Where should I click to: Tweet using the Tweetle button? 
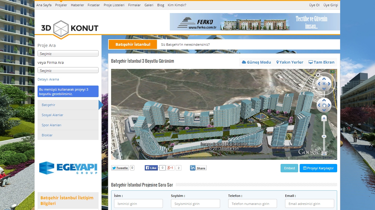coord(120,168)
